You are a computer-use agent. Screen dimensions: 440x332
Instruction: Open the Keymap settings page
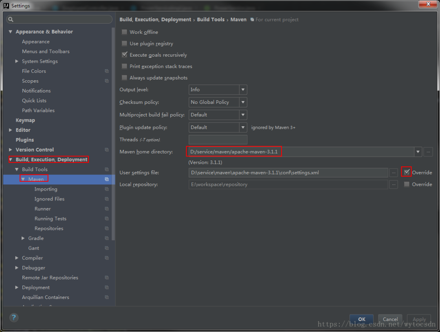point(25,121)
